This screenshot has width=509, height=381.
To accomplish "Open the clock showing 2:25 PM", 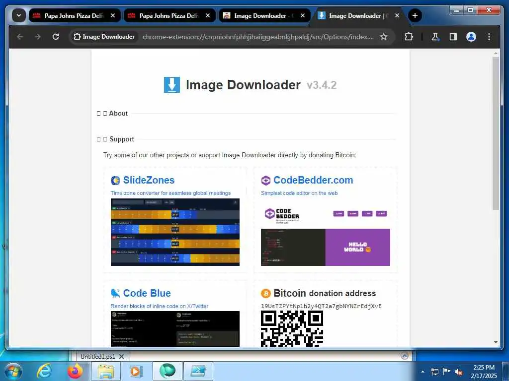I will (484, 371).
